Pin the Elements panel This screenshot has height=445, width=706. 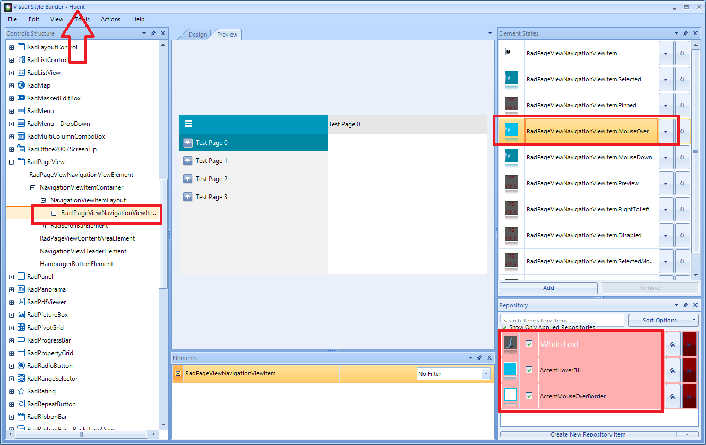(480, 358)
